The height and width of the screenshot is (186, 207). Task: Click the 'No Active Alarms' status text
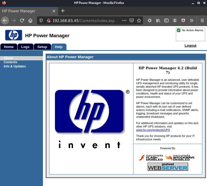[193, 30]
